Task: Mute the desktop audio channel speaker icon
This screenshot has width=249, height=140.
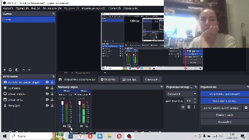Action: pyautogui.click(x=64, y=126)
